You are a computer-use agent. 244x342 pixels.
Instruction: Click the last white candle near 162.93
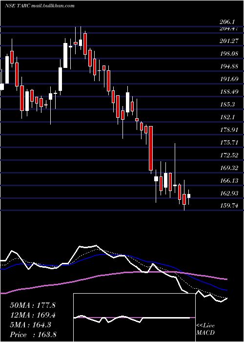189,196
